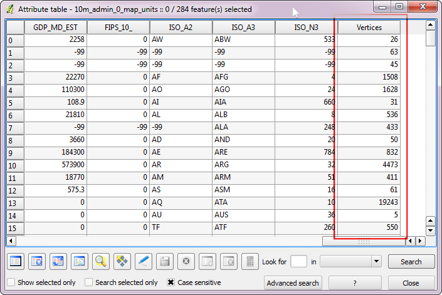Click the New column icon

208,262
